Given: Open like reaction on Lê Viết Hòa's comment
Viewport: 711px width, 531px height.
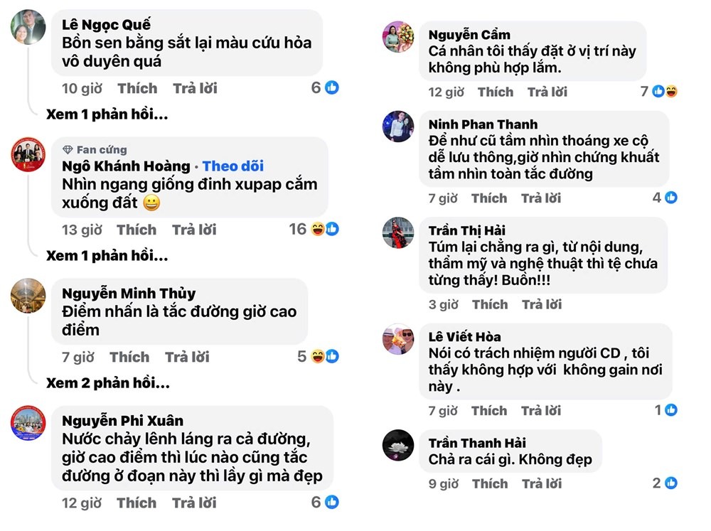Looking at the screenshot, I should click(x=671, y=409).
